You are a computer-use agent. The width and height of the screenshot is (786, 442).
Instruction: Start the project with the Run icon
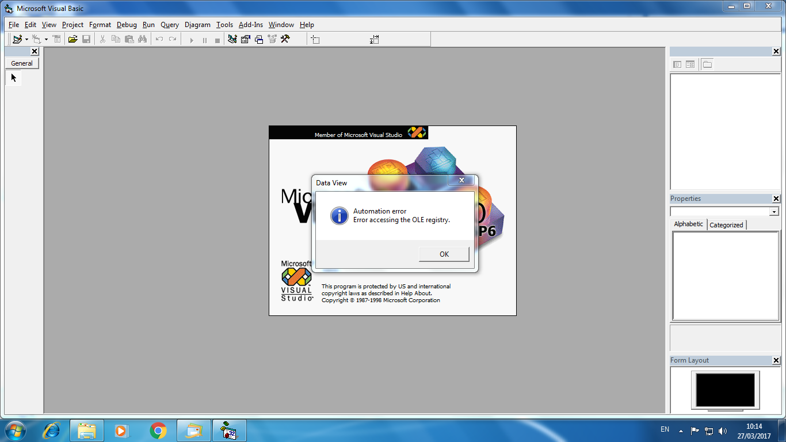tap(192, 40)
